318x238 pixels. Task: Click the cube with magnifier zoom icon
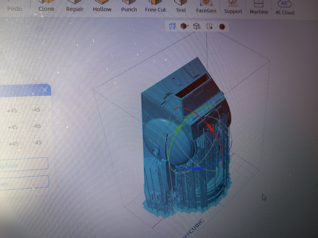(197, 26)
